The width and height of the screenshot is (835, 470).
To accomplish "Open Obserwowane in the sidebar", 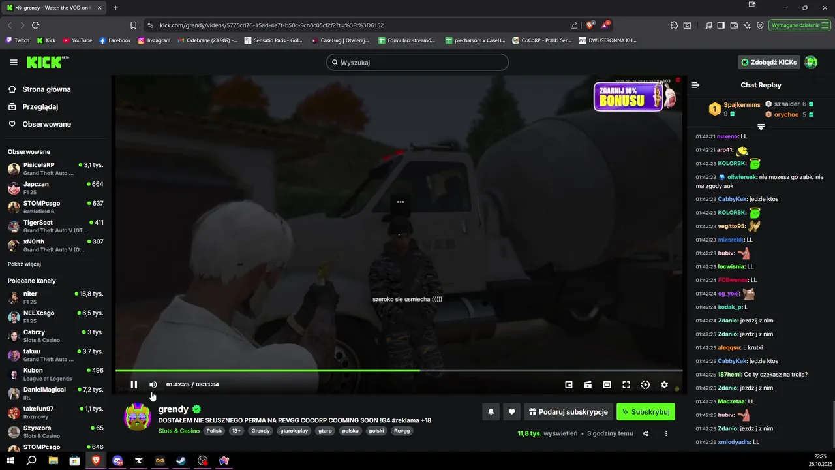I will (47, 124).
